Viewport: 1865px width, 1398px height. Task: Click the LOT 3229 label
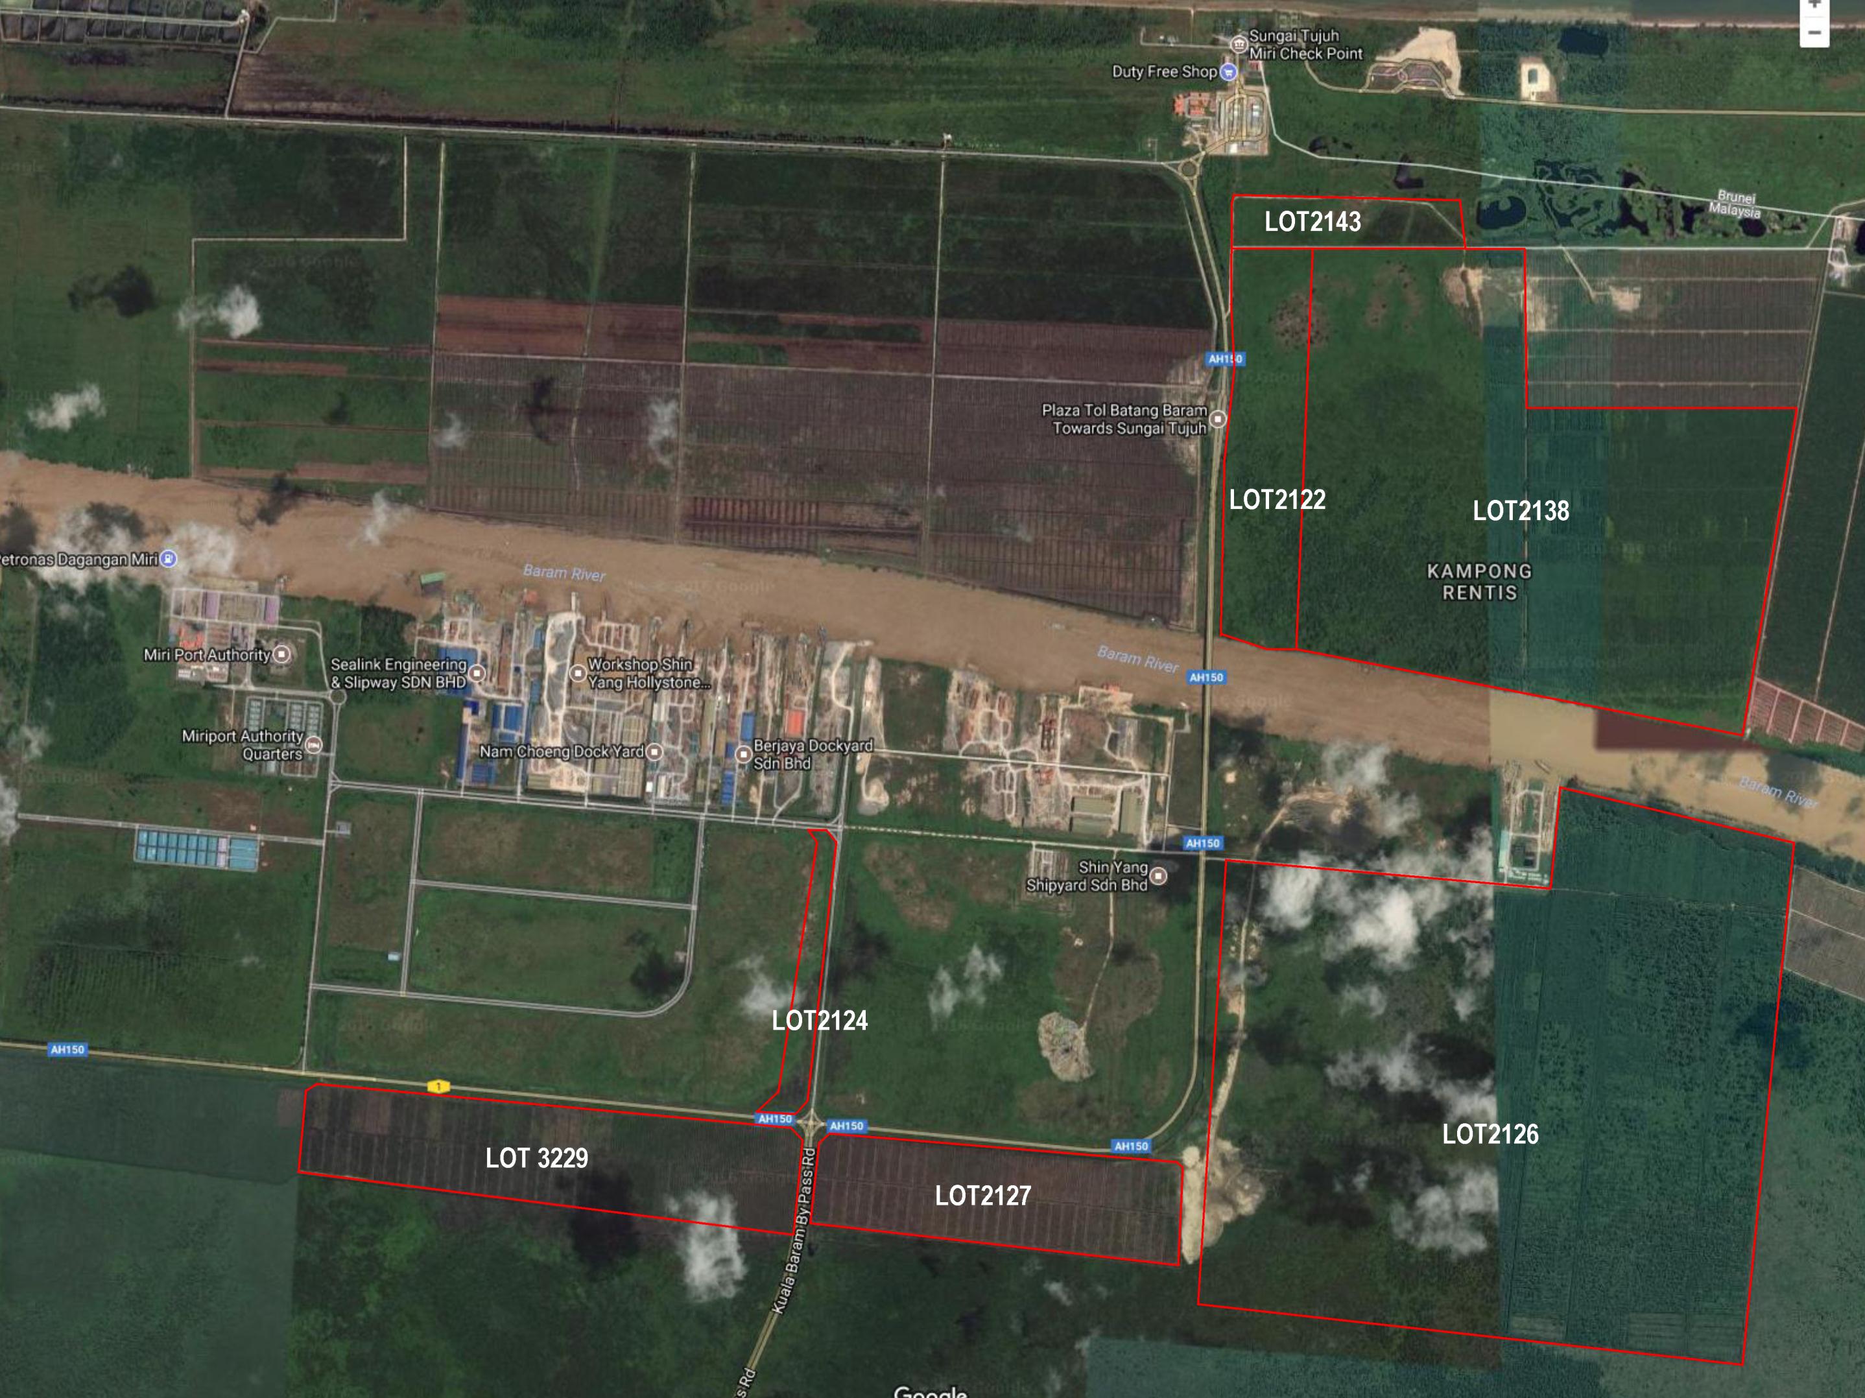tap(537, 1157)
